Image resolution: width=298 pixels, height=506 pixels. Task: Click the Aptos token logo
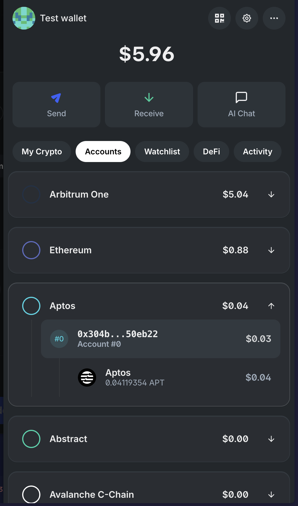point(87,378)
